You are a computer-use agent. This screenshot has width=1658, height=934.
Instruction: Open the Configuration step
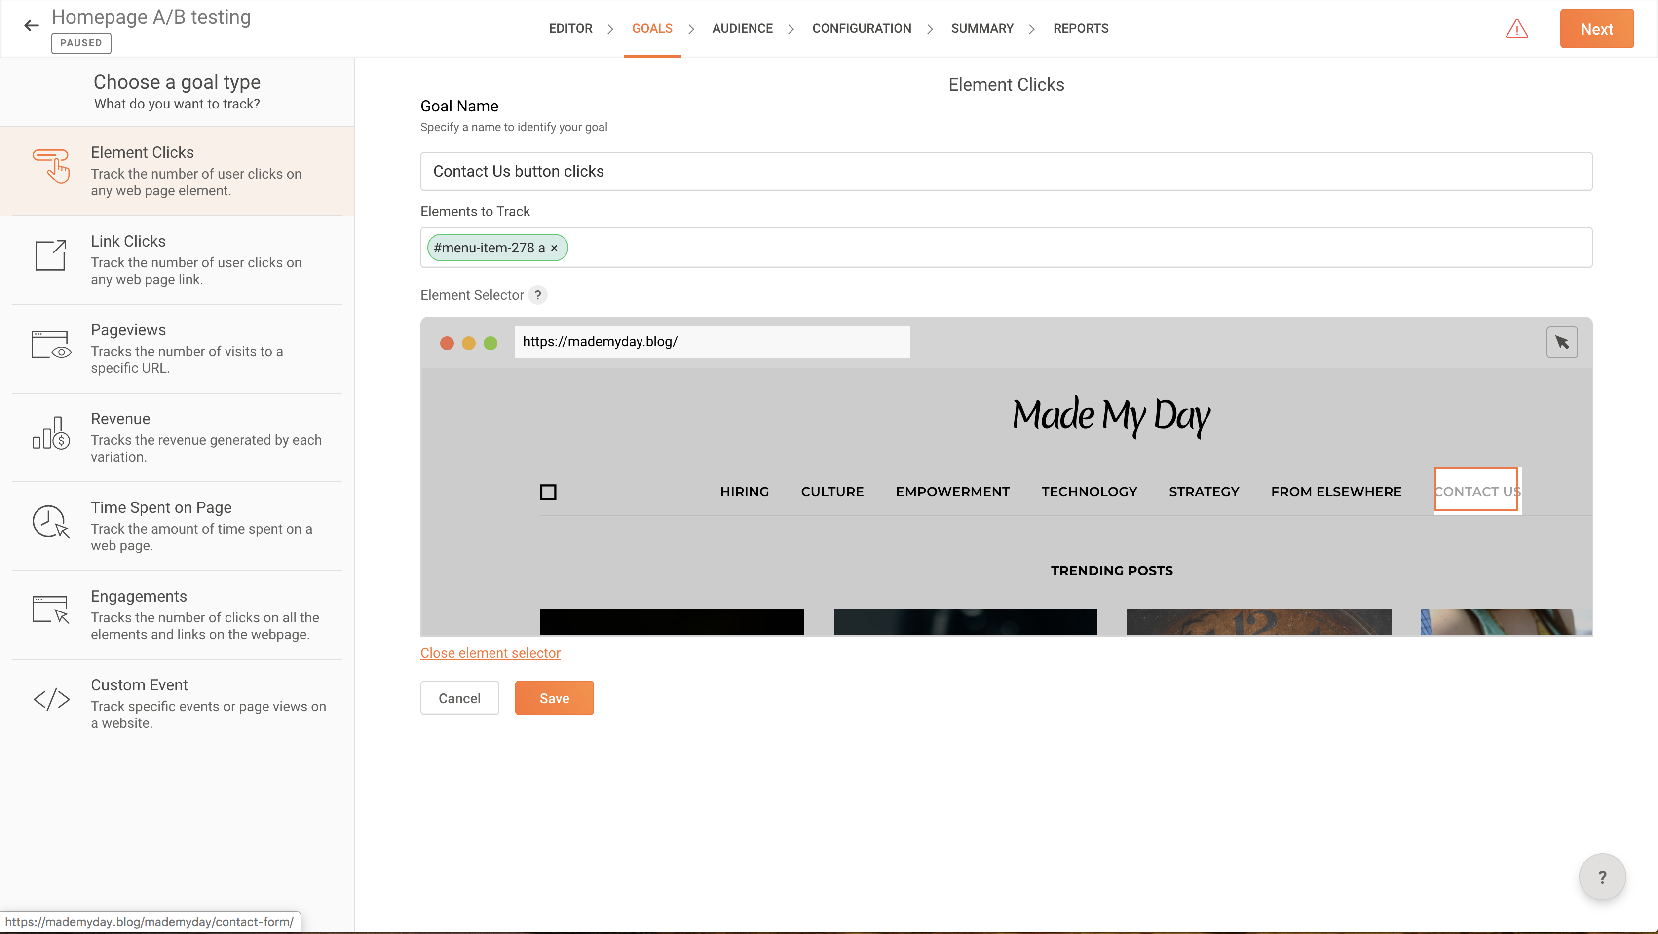pyautogui.click(x=861, y=28)
